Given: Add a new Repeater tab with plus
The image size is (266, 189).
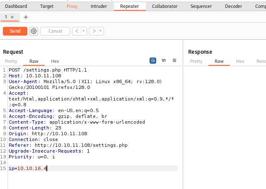Looking at the screenshot, I should [x=26, y=17].
